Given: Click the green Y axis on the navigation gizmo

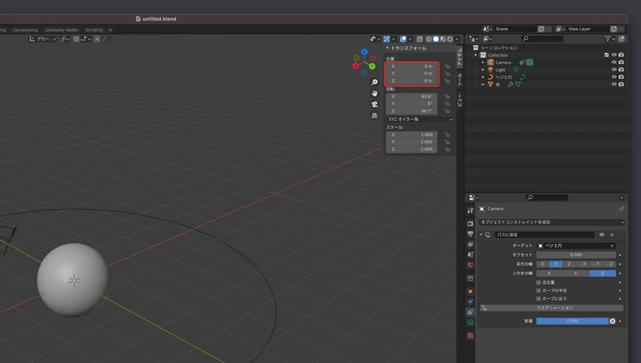Looking at the screenshot, I should coord(372,66).
